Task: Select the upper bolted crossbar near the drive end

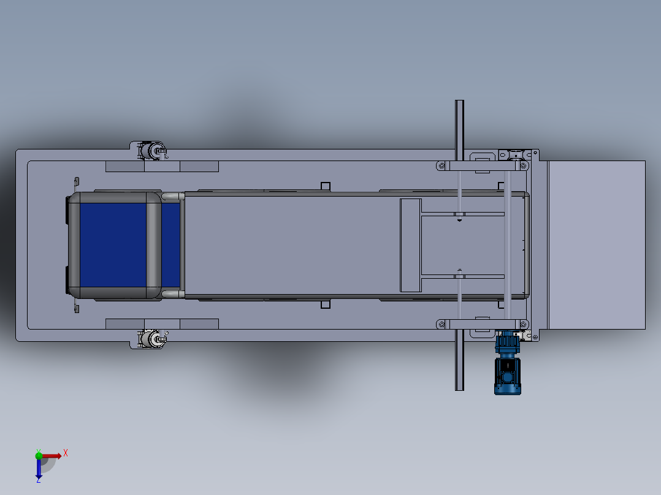Action: pos(482,165)
